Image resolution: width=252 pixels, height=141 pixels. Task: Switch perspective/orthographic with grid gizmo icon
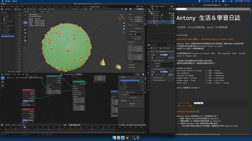[124, 32]
